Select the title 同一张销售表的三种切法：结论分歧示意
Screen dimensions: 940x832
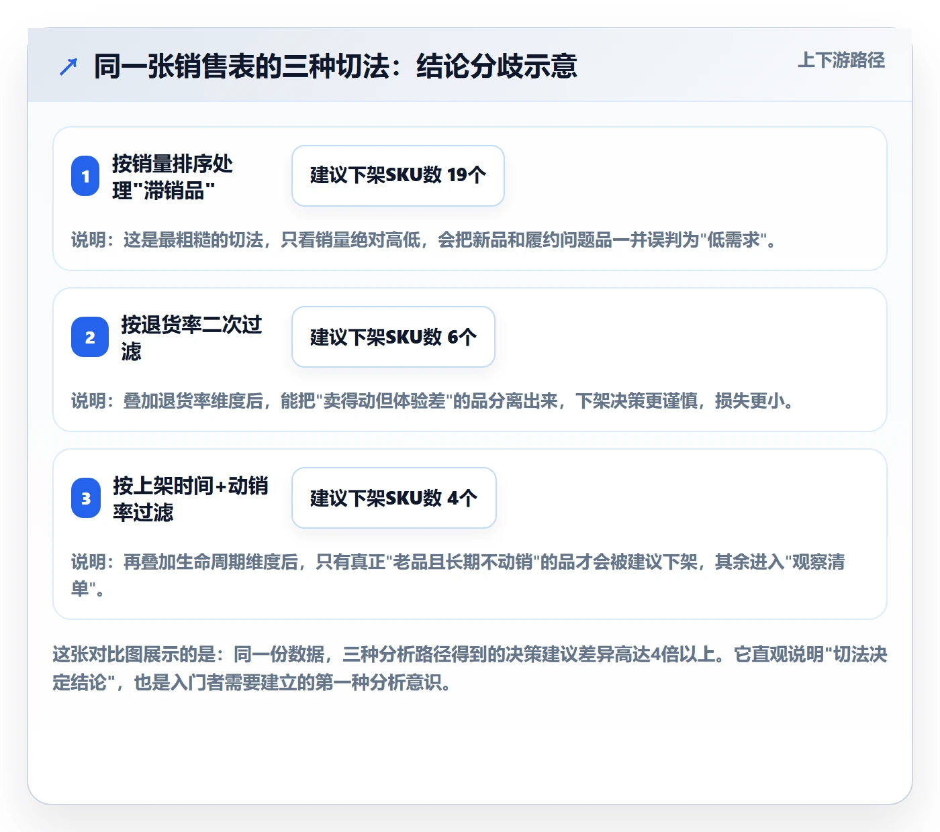(x=336, y=66)
